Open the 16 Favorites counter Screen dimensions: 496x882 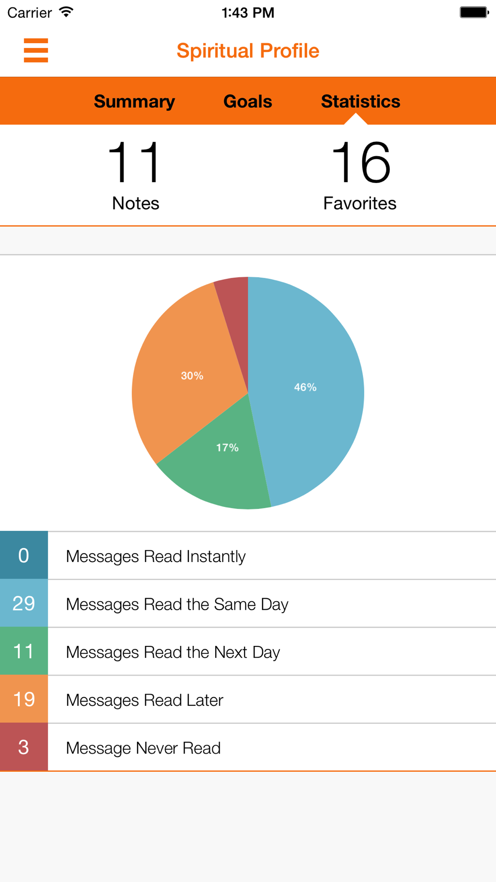(x=360, y=175)
